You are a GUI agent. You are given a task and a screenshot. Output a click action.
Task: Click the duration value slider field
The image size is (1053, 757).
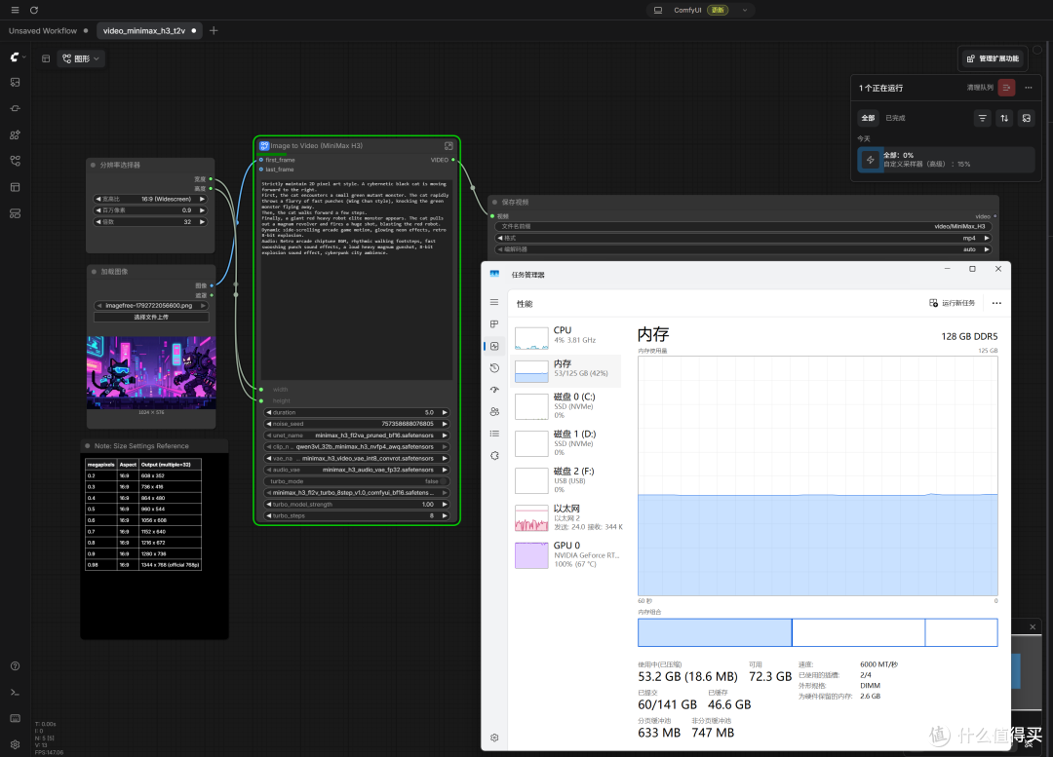(357, 413)
